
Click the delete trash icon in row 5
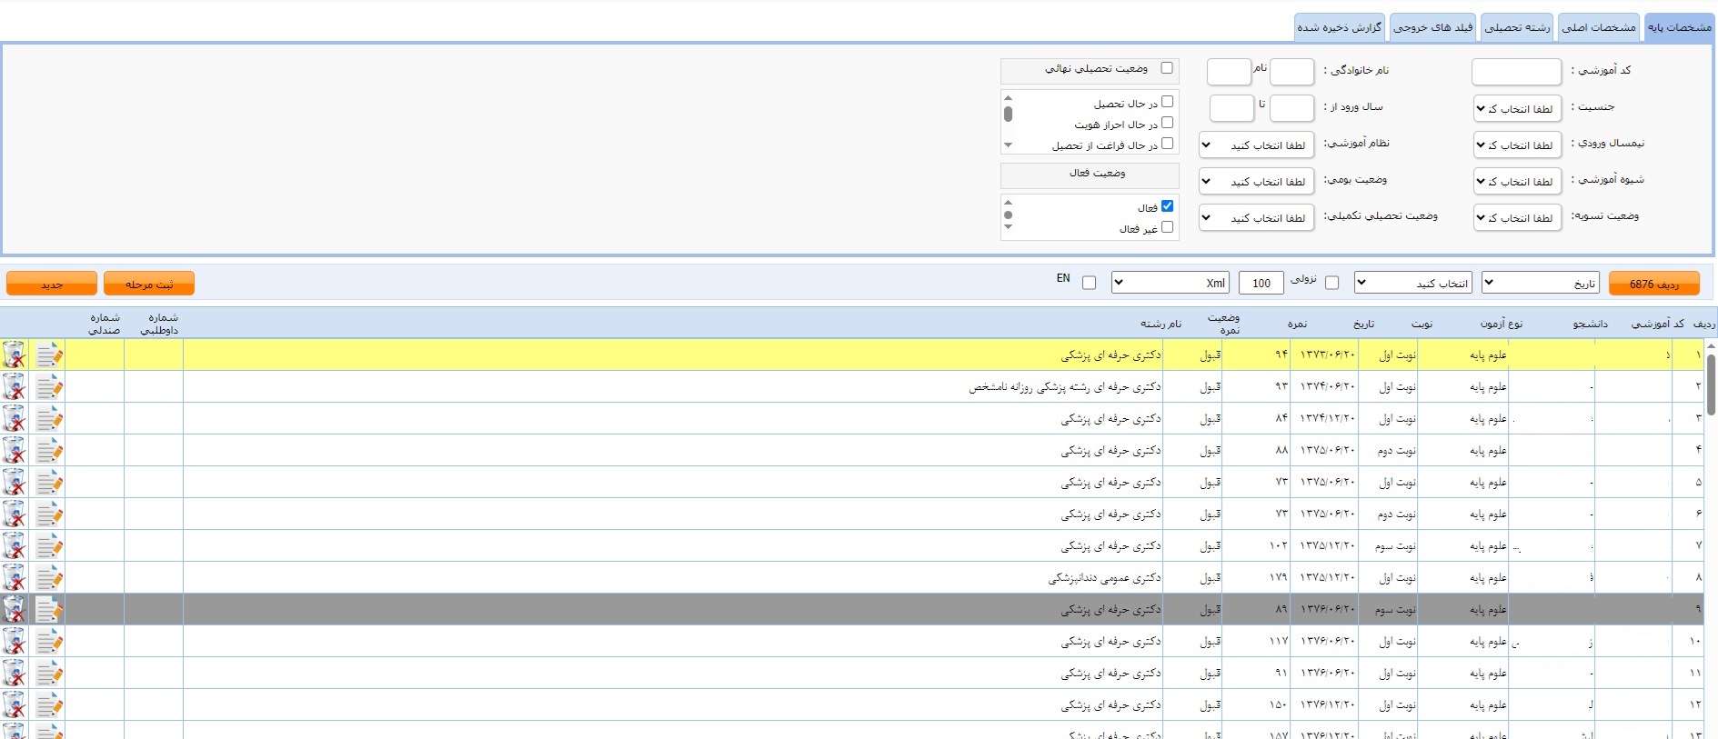[15, 483]
